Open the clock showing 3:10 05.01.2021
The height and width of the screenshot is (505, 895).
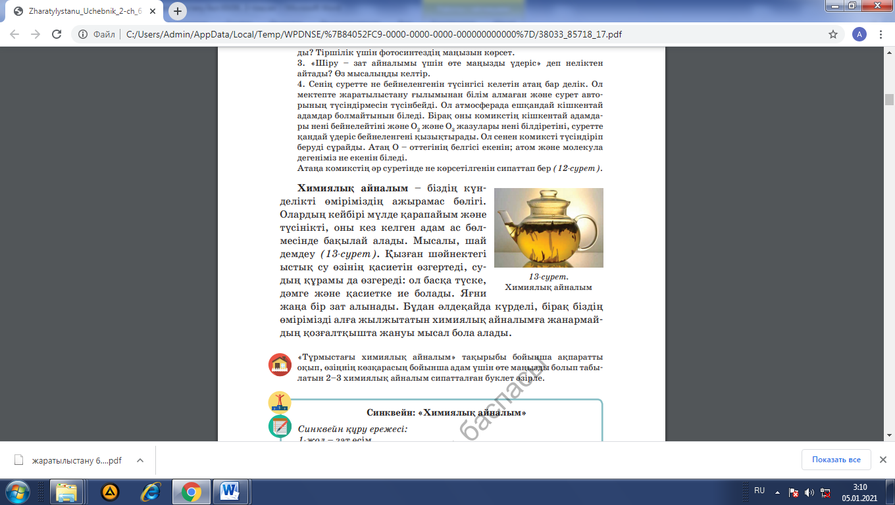pos(859,491)
